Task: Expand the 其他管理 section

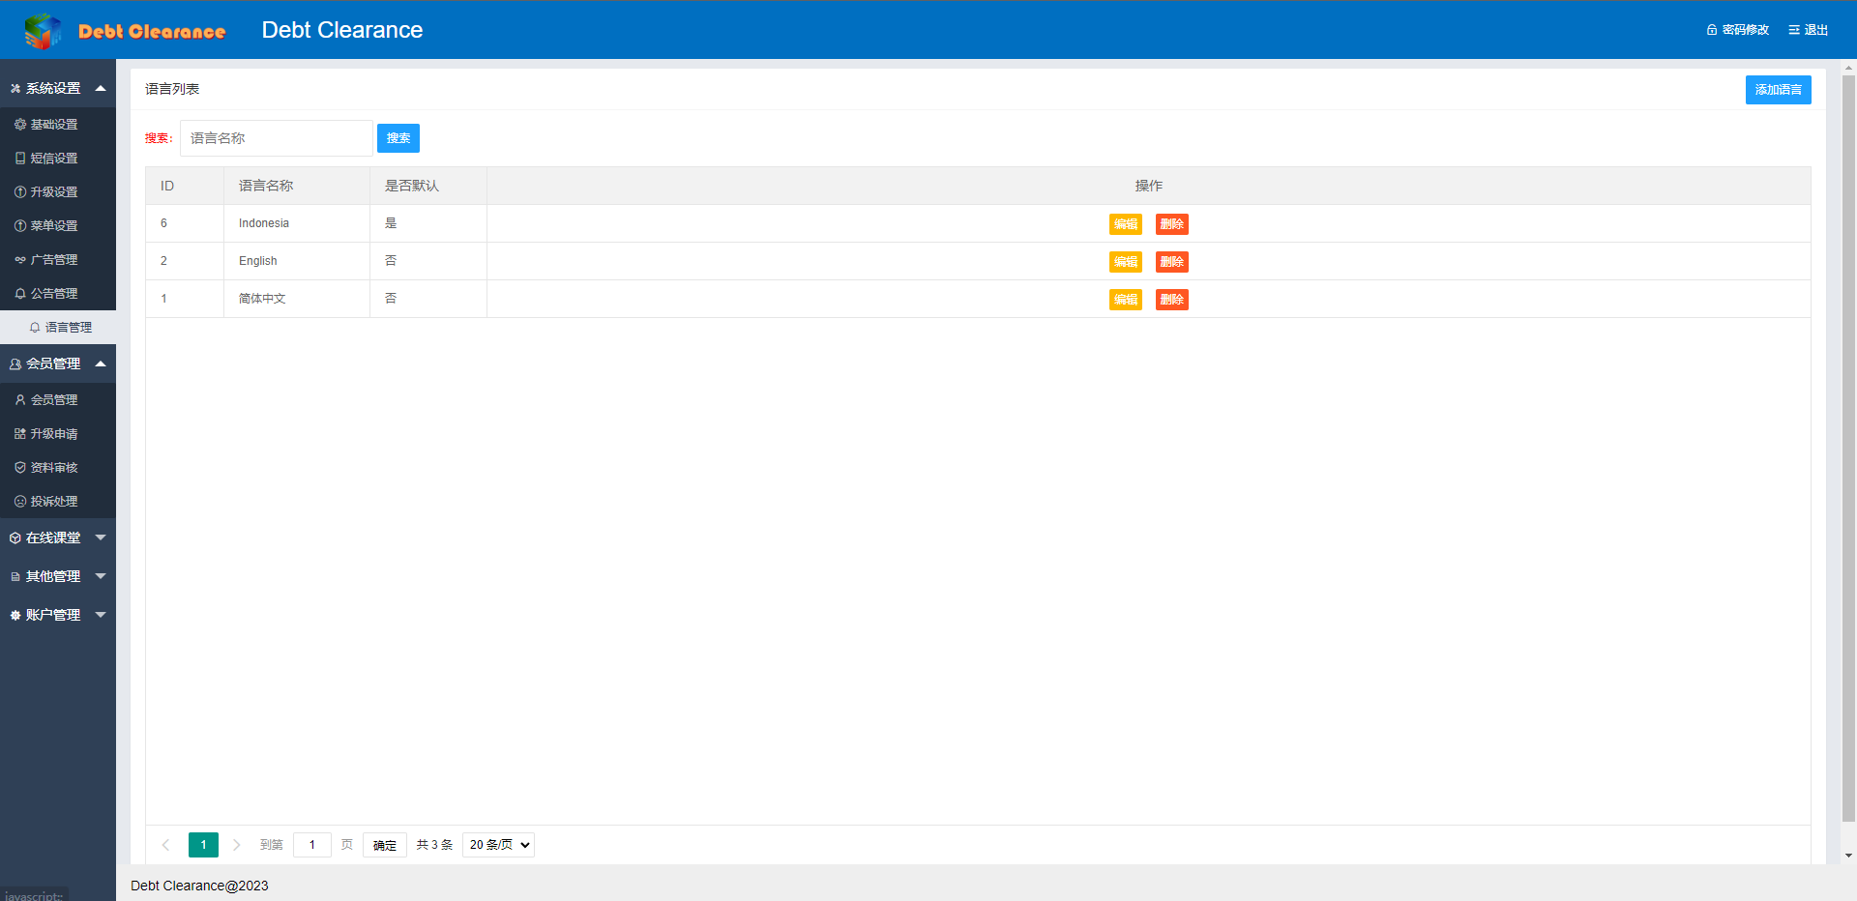Action: [58, 576]
